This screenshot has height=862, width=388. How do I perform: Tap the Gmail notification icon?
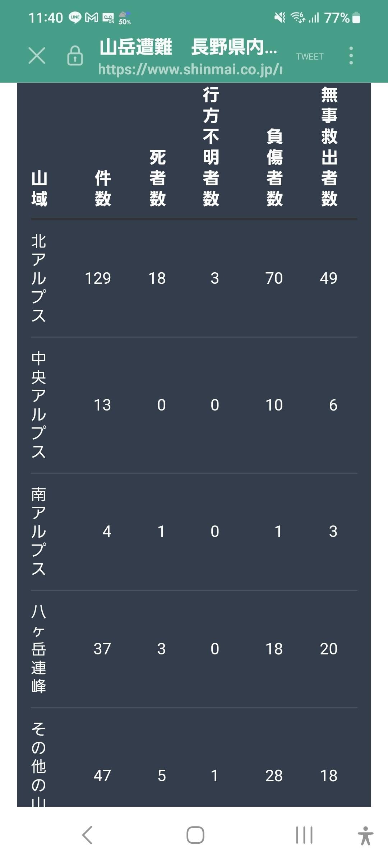pos(91,18)
